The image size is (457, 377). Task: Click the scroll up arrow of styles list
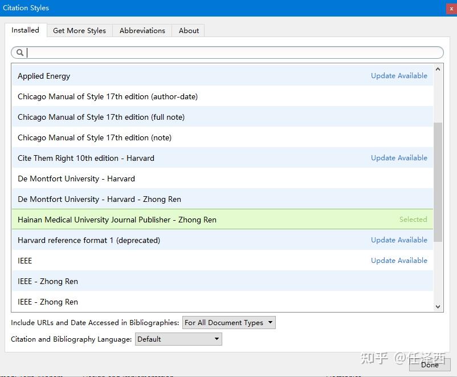click(438, 70)
